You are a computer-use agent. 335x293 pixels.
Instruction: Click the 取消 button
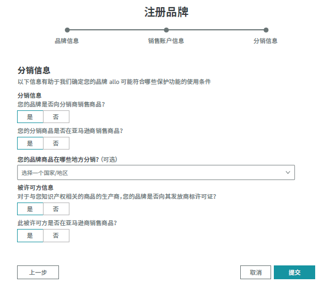coord(256,272)
